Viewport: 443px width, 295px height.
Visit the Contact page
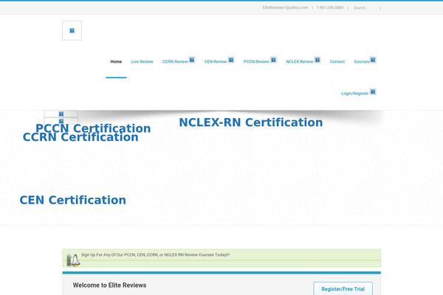tap(337, 61)
